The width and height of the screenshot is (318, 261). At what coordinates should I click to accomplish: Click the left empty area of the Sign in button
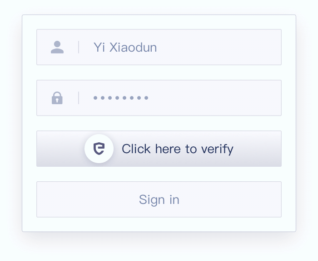(87, 199)
